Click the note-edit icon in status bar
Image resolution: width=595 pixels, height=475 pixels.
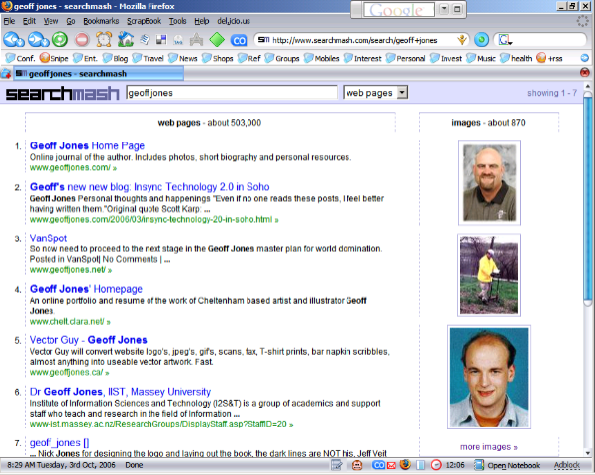click(337, 465)
